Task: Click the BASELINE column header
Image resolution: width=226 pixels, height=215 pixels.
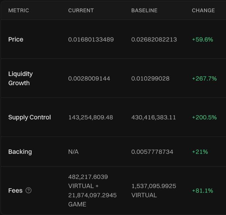Action: point(144,10)
